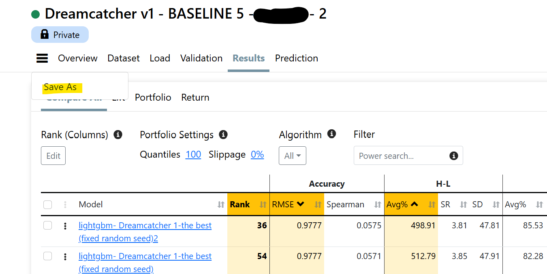
Task: Open the RMSE column sort chevron
Action: [300, 204]
